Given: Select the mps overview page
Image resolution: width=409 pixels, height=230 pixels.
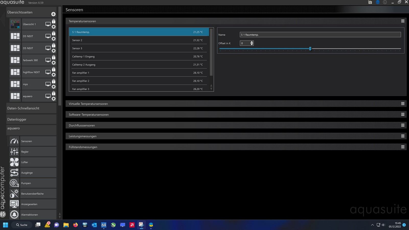Looking at the screenshot, I should coord(33,84).
